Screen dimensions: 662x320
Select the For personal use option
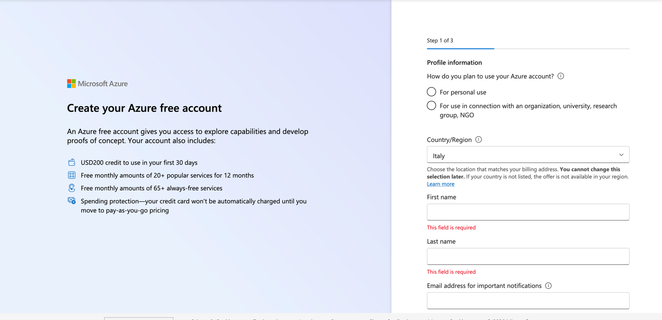click(x=431, y=91)
